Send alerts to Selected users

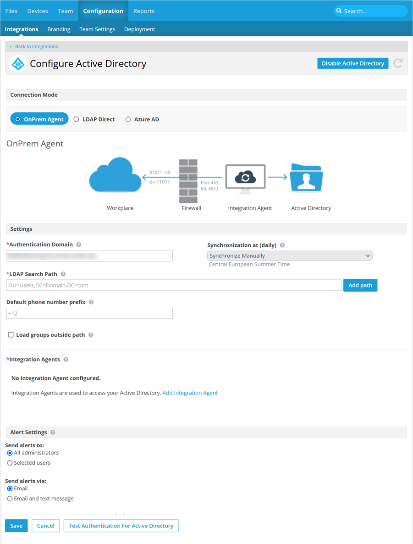tap(10, 463)
